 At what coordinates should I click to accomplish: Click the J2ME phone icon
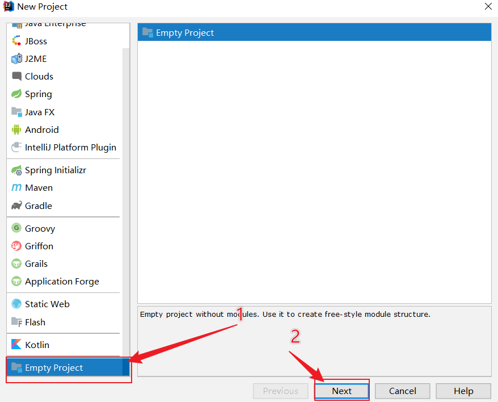click(x=16, y=59)
